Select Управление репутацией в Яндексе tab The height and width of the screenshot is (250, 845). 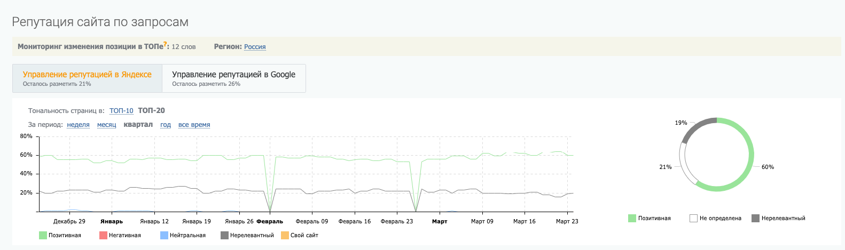tap(87, 78)
